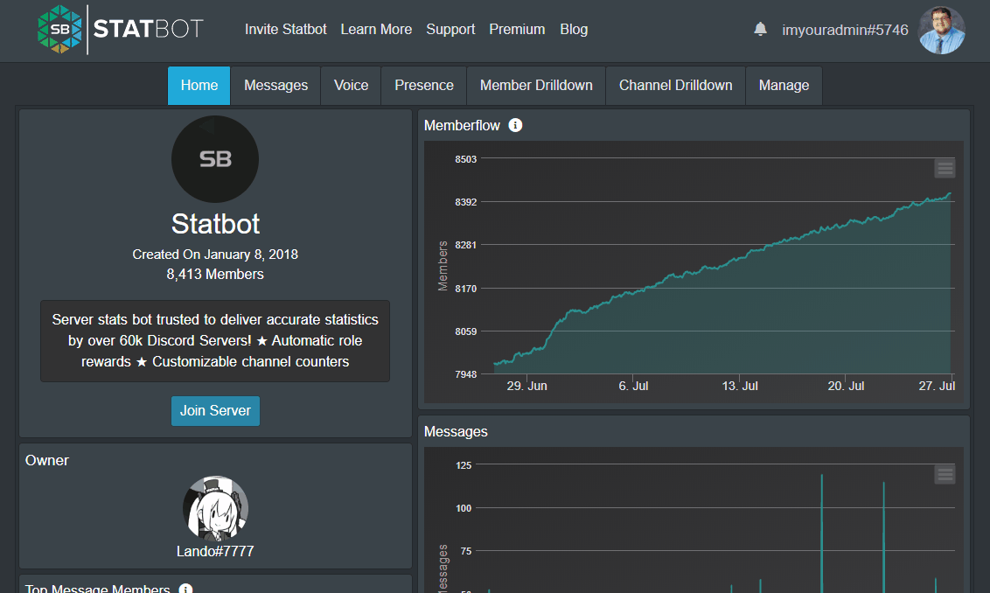
Task: Open the notifications bell
Action: (760, 29)
